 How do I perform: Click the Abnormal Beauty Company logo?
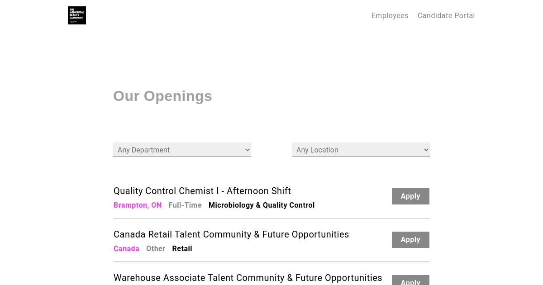pyautogui.click(x=77, y=15)
